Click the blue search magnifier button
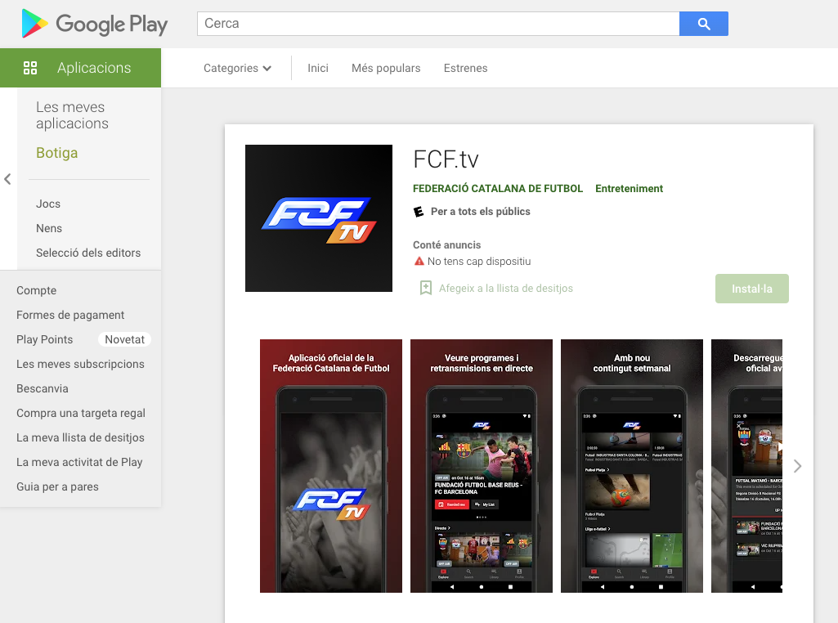838x623 pixels. click(703, 24)
